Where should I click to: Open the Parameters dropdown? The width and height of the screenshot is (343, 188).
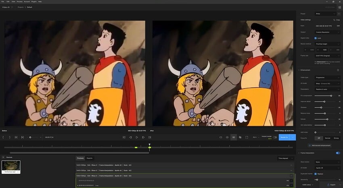(328, 89)
